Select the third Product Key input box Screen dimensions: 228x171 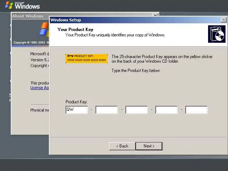(136, 110)
